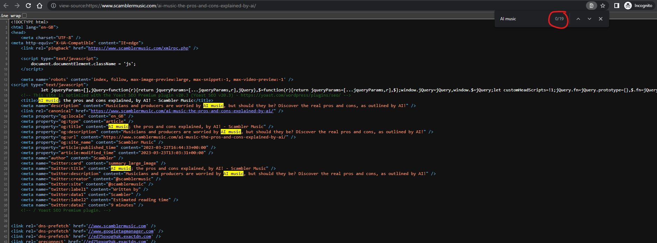The height and width of the screenshot is (243, 657).
Task: Click the 'Estimated reading time' label value
Action: 141,200
